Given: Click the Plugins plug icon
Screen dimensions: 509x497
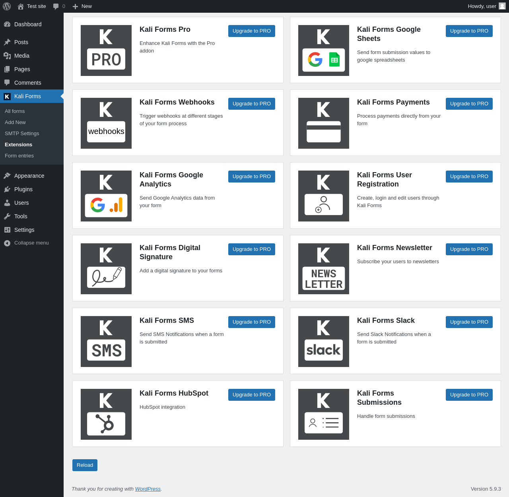Looking at the screenshot, I should [x=7, y=189].
